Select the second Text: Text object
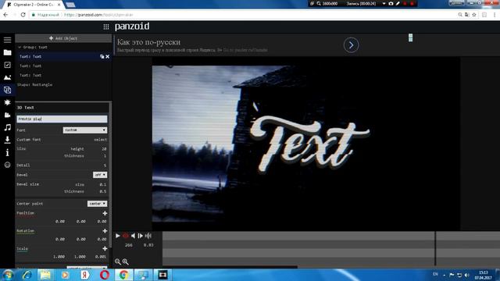The width and height of the screenshot is (500, 281). tap(30, 66)
